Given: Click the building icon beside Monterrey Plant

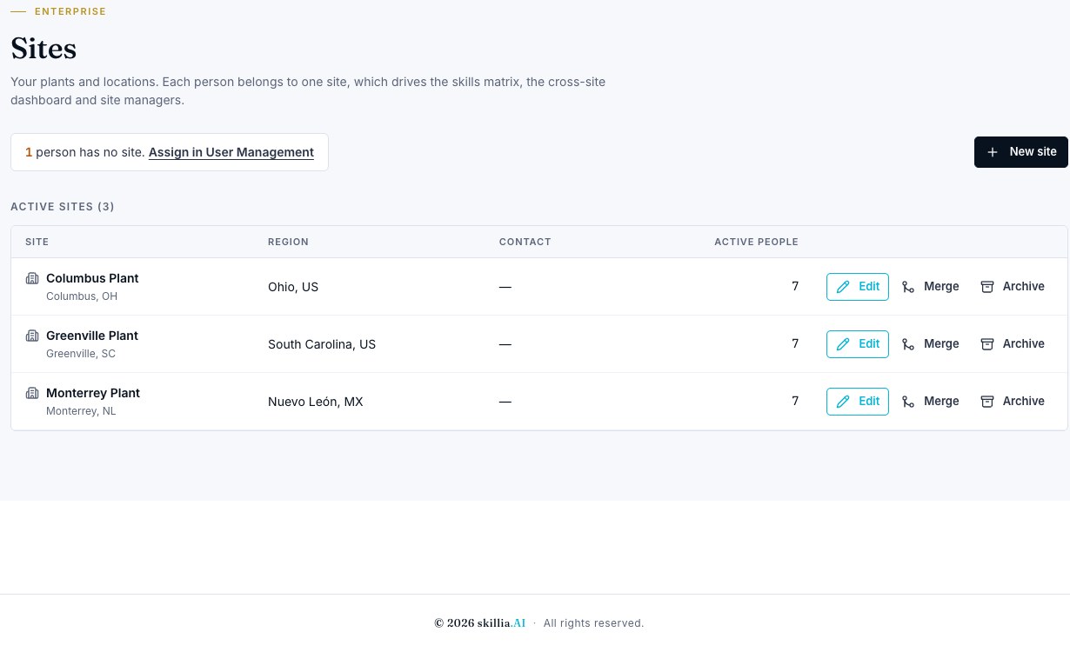Looking at the screenshot, I should [32, 393].
